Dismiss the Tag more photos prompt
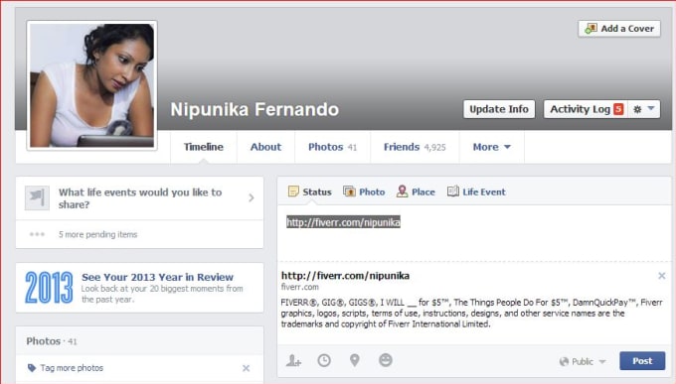This screenshot has width=676, height=384. click(x=246, y=368)
